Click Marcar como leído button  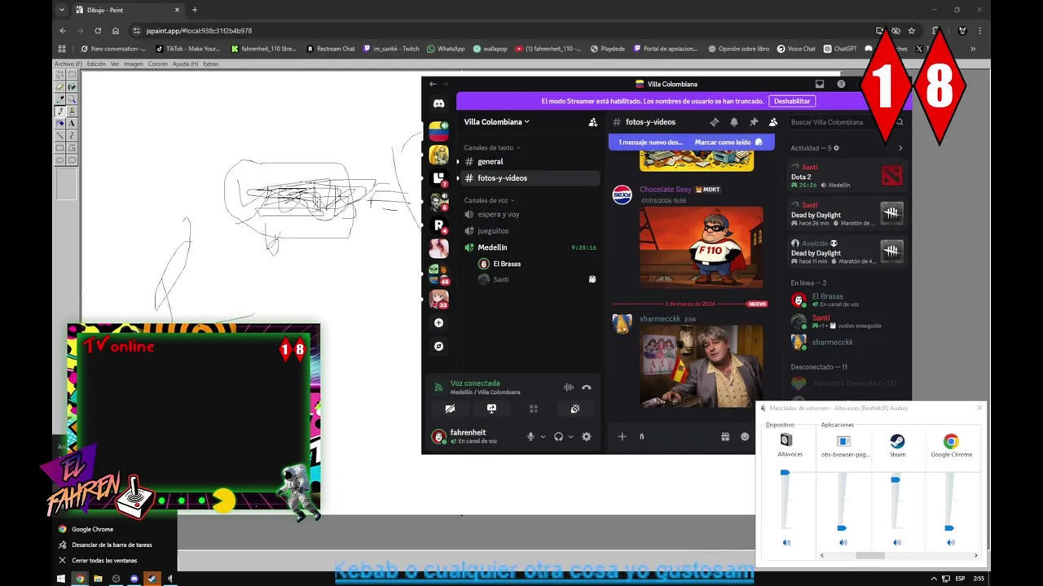[728, 142]
